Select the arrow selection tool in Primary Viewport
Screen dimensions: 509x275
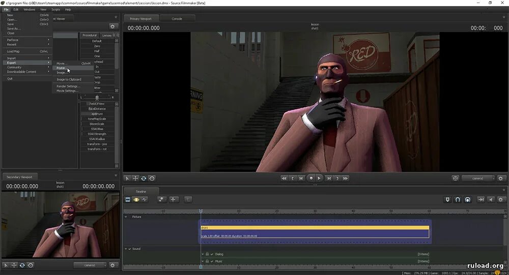pos(127,178)
